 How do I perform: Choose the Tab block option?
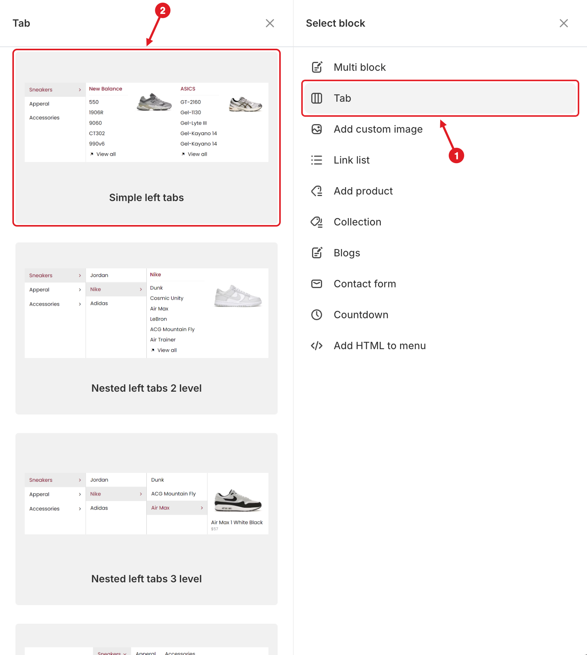pyautogui.click(x=440, y=98)
